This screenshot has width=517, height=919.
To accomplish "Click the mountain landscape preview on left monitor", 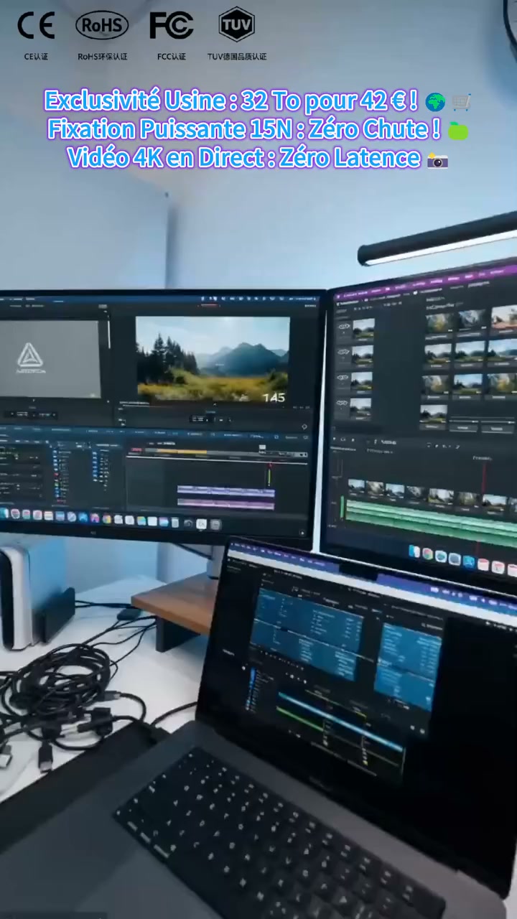I will click(213, 359).
